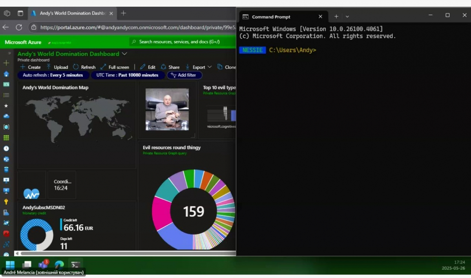Click large blue-violet segment of donut

177,237
